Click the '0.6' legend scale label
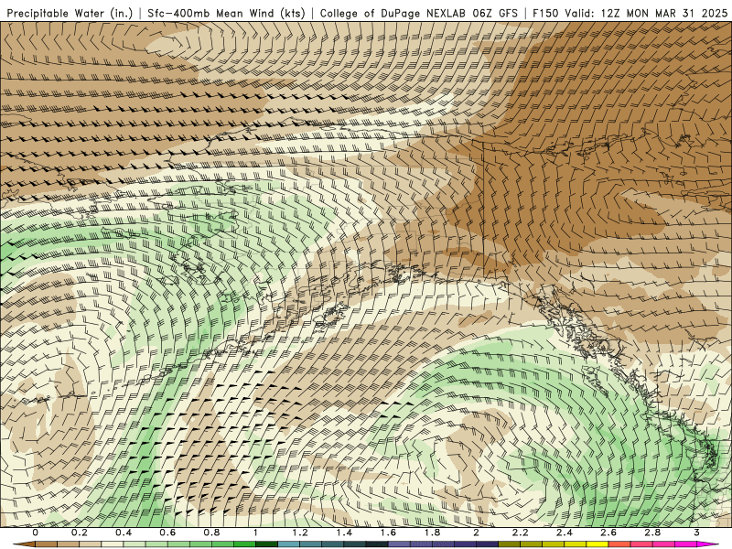 tap(167, 533)
